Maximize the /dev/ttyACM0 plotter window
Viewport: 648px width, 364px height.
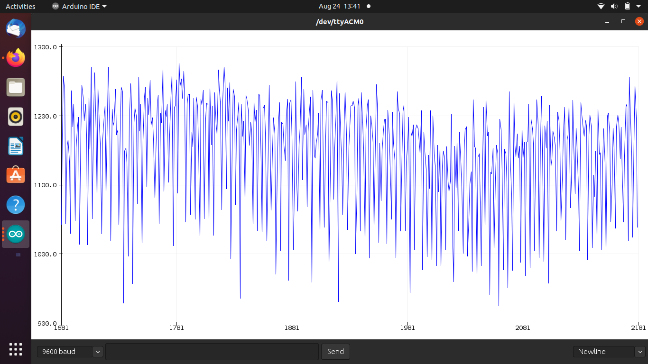pos(623,21)
